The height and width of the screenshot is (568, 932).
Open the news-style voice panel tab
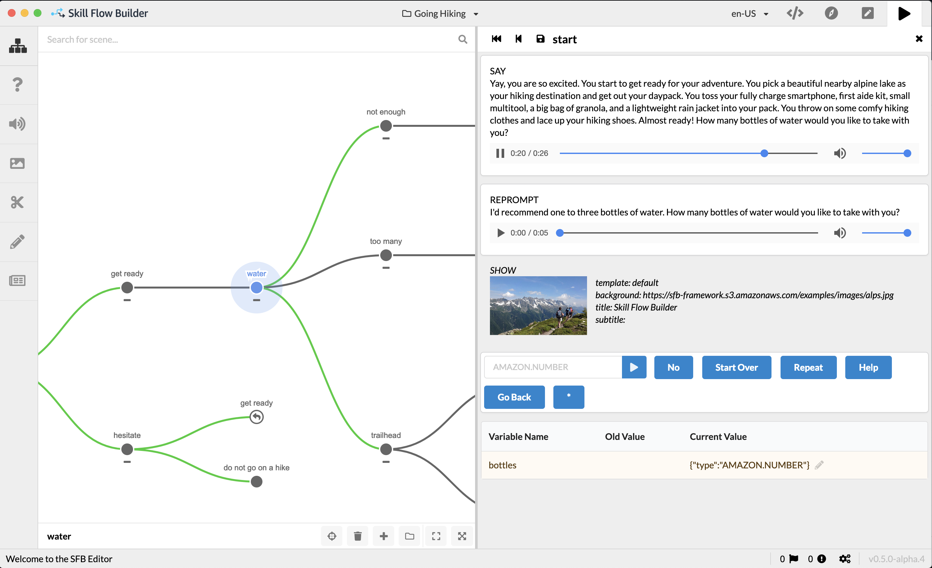[x=18, y=280]
